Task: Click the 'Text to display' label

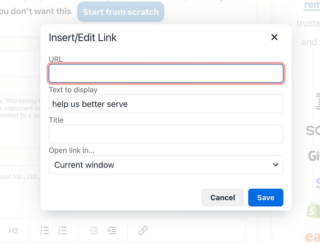Action: (x=73, y=90)
